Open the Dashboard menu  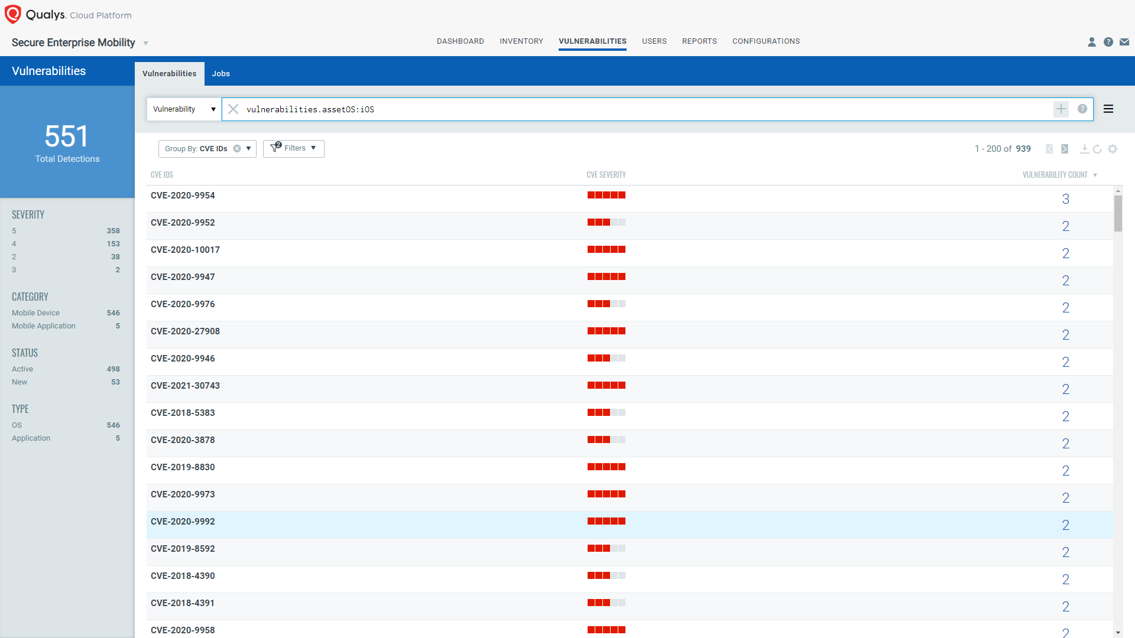point(461,41)
